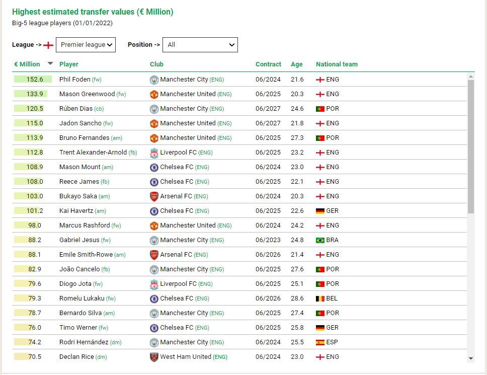Click Manchester United crest in Mason Greenwood row
The image size is (487, 375).
154,94
